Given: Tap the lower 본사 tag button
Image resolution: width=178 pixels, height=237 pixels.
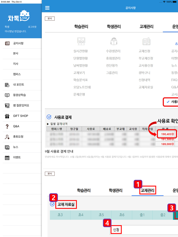Looking at the screenshot, I should pos(50,174).
